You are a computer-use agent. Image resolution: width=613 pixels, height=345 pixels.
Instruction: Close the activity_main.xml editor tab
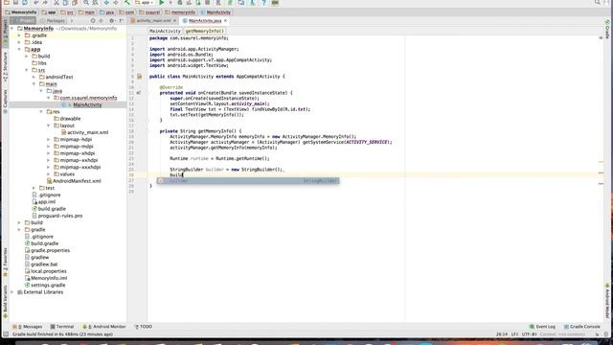(174, 21)
